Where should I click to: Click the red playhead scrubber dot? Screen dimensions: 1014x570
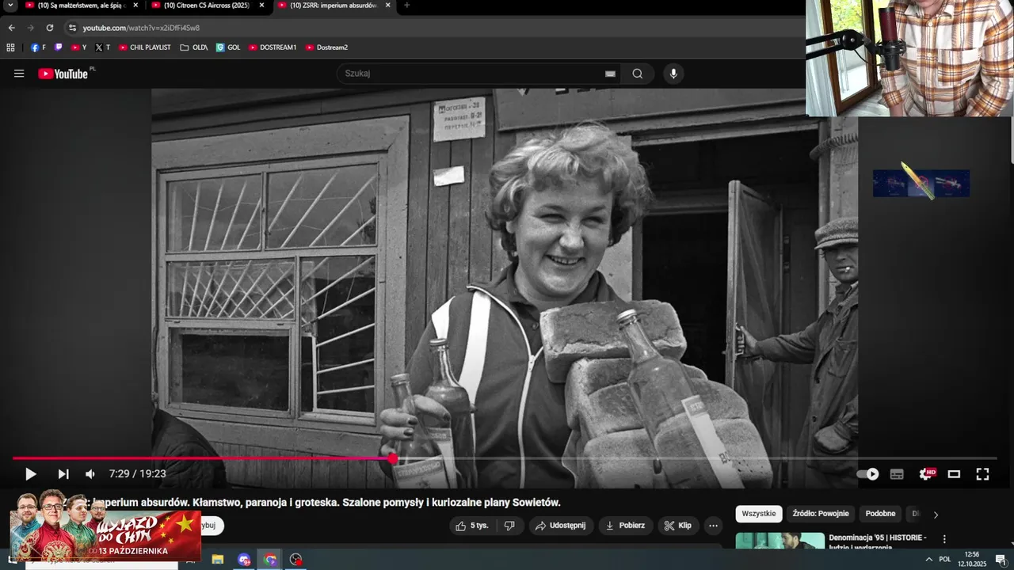pos(392,458)
